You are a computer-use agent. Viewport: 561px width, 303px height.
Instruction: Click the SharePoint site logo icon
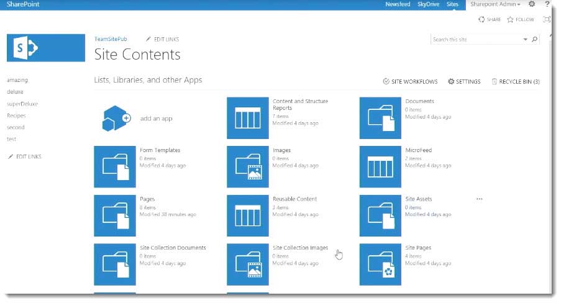tap(46, 48)
